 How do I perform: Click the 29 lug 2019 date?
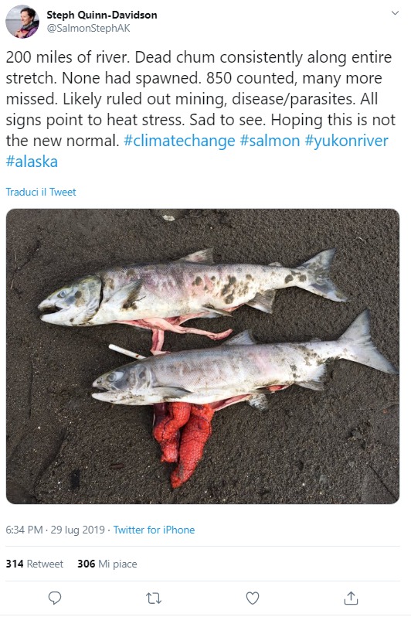[x=77, y=530]
